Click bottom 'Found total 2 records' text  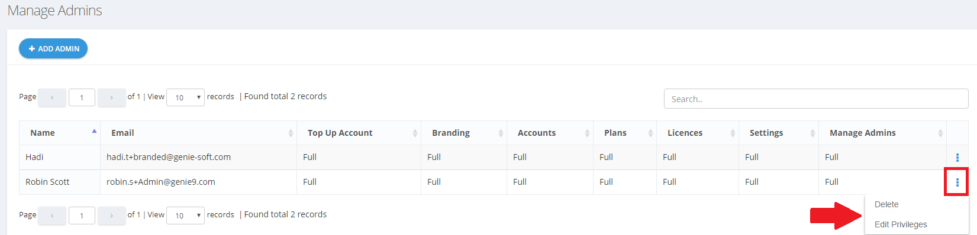click(x=285, y=214)
